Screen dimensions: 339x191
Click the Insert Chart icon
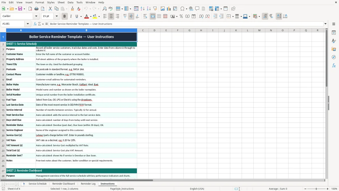click(169, 9)
